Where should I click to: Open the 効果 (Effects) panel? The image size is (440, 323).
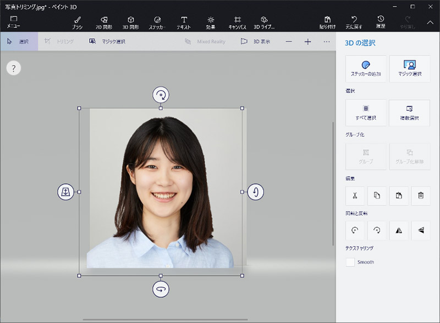click(211, 22)
